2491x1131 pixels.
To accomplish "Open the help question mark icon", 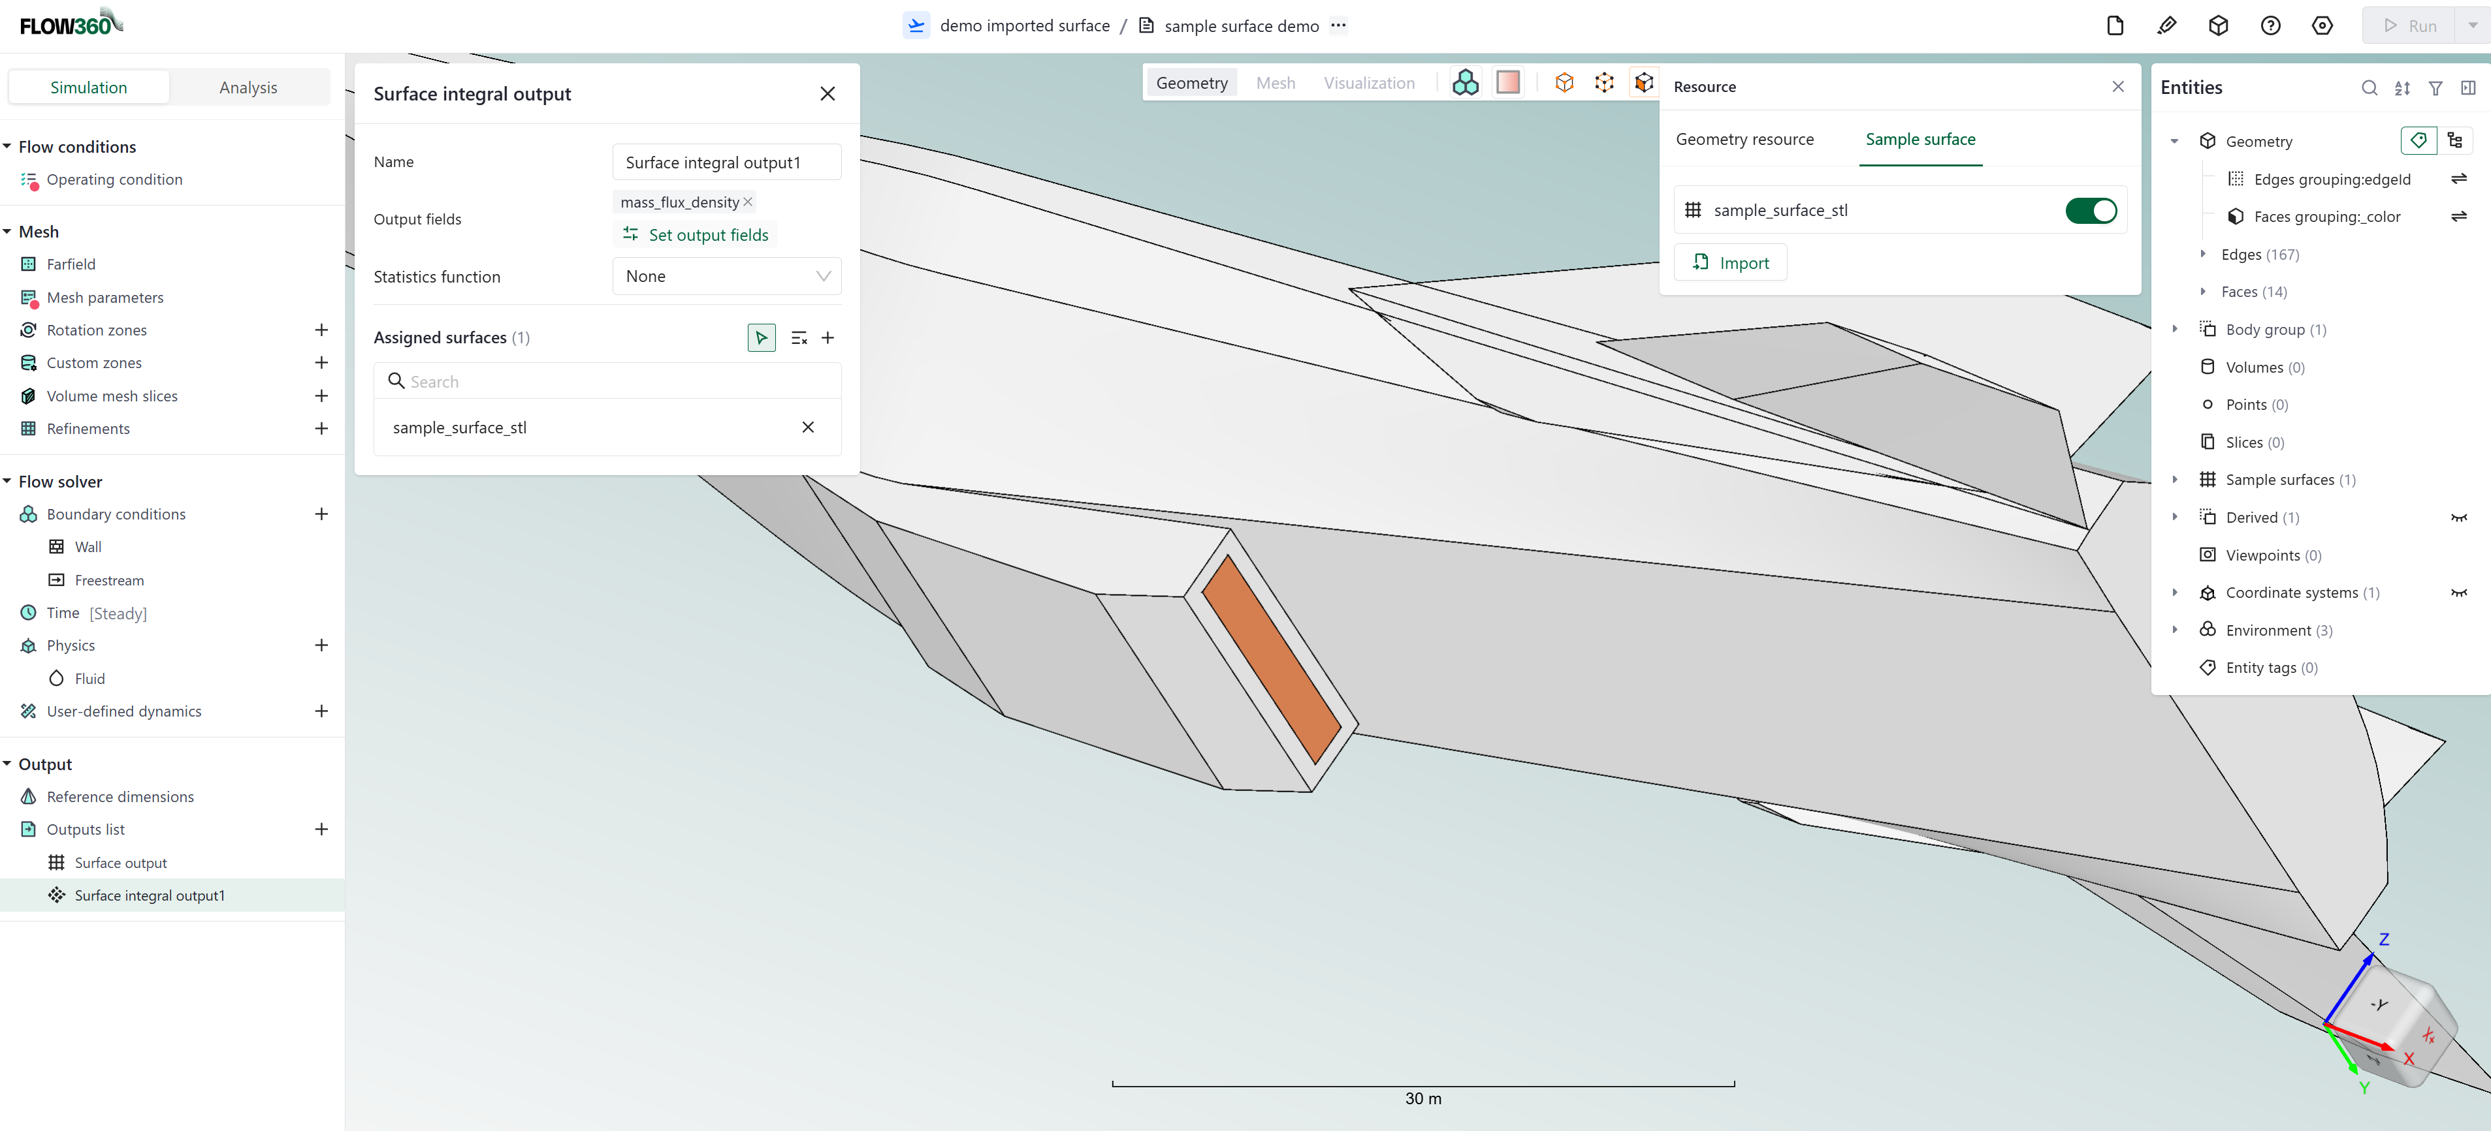I will pyautogui.click(x=2270, y=25).
